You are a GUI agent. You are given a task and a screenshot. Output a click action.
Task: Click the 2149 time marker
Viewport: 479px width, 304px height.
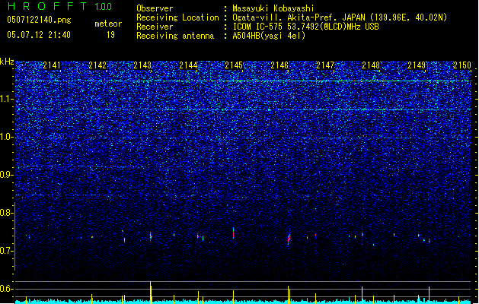pos(417,65)
